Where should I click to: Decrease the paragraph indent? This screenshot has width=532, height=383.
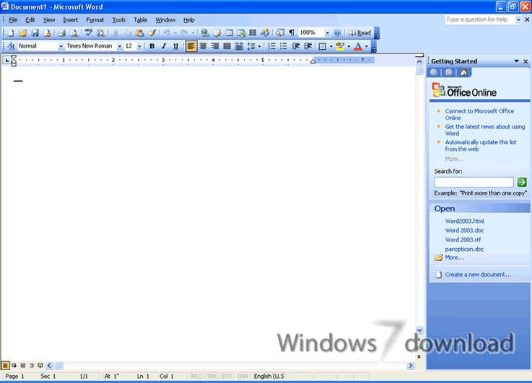coord(296,45)
